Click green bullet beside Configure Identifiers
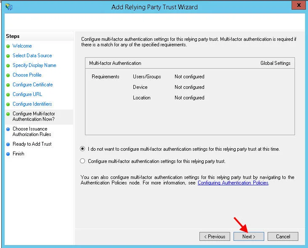 tap(8, 104)
